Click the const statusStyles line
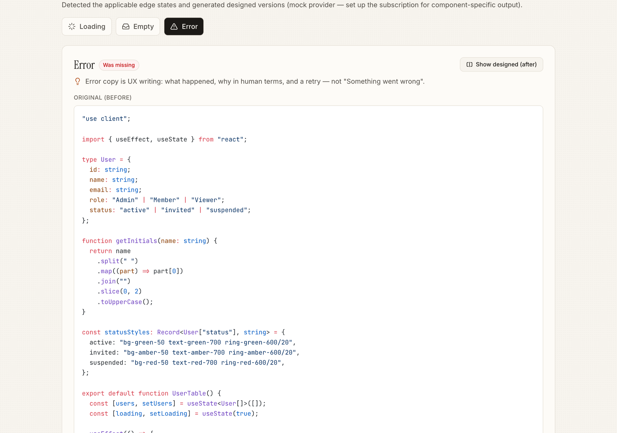 184,332
